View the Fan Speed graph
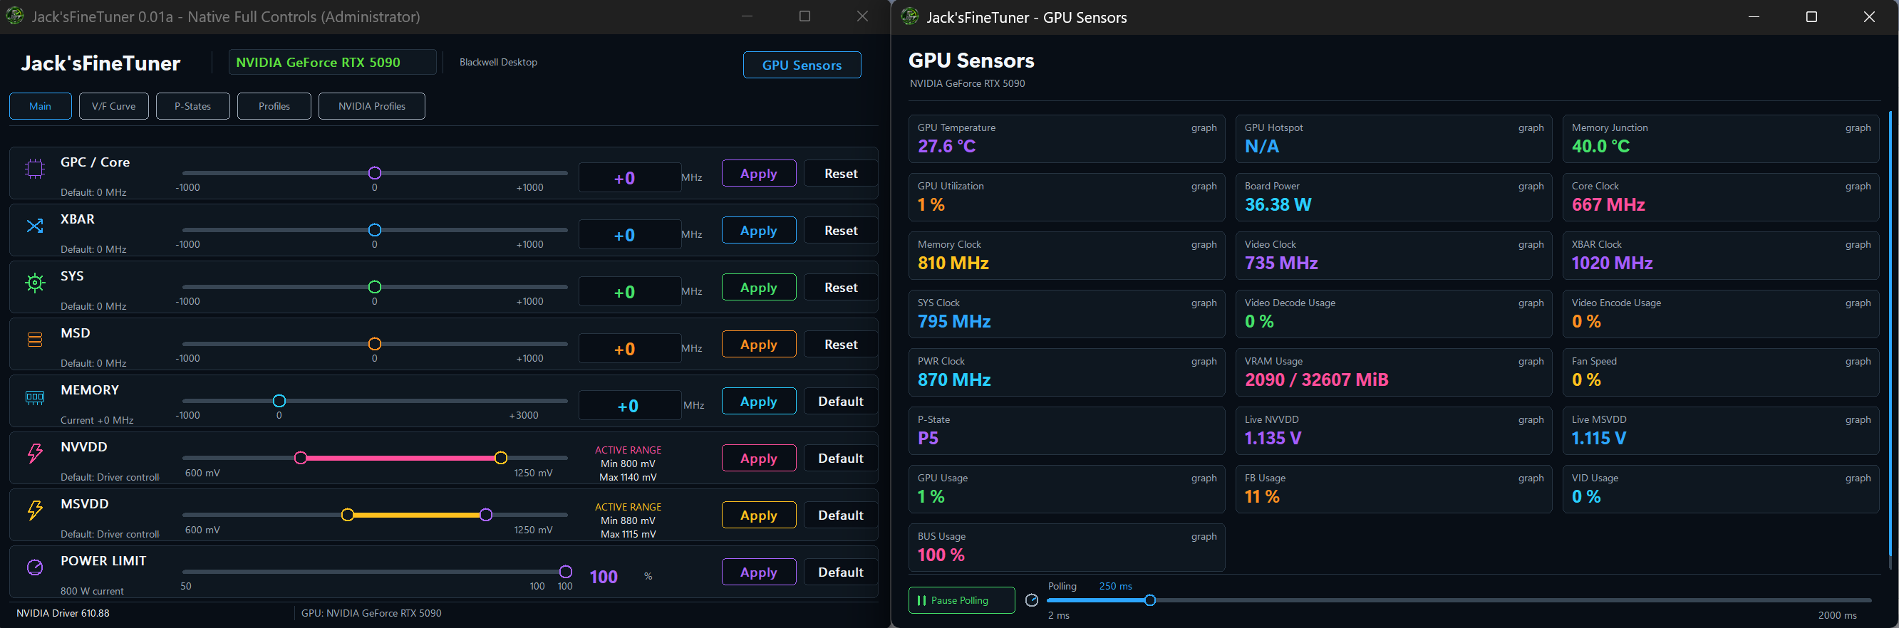Image resolution: width=1899 pixels, height=628 pixels. click(1858, 362)
